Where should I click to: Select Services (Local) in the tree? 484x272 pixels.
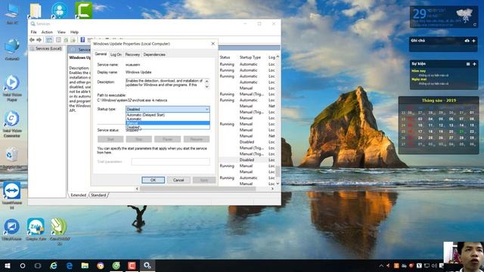click(48, 48)
